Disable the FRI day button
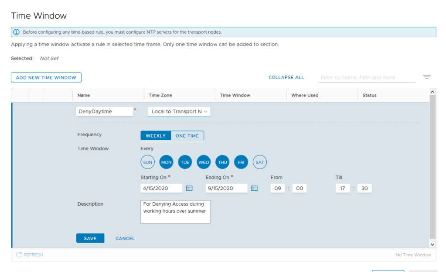Viewport: 446px width, 272px height. pos(241,162)
